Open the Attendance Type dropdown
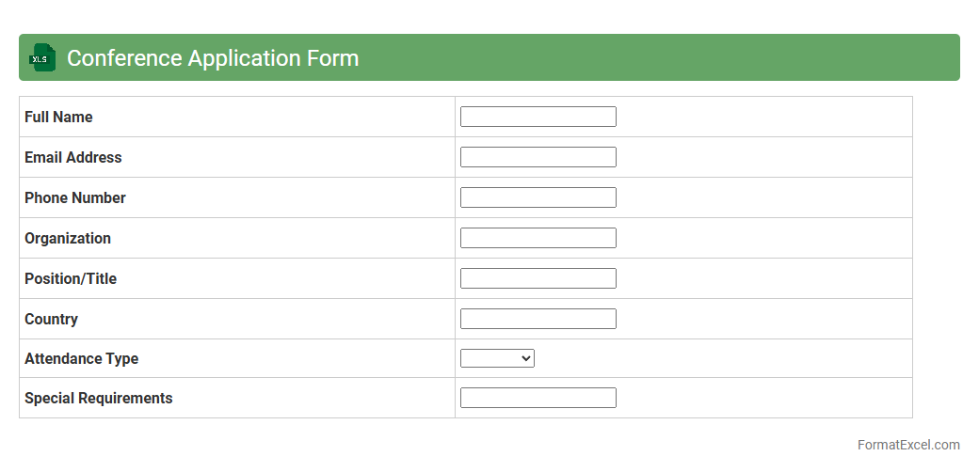This screenshot has height=472, width=979. [497, 358]
